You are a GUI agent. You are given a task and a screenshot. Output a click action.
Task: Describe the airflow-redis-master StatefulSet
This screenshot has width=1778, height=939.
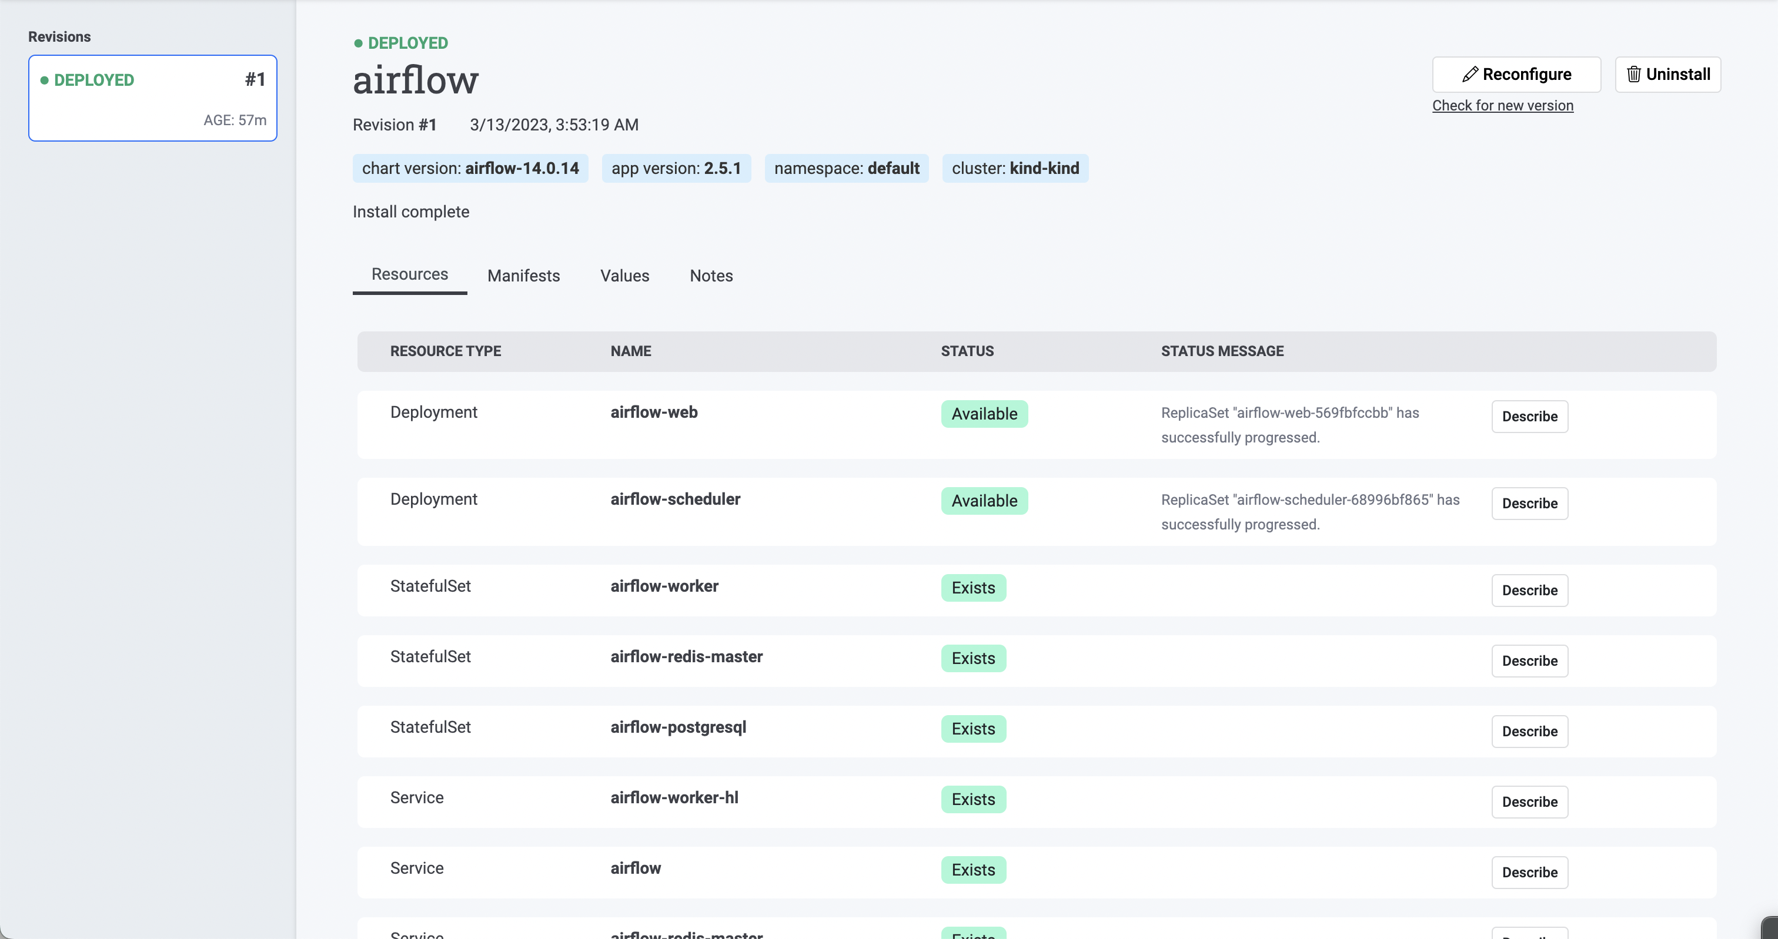coord(1529,660)
